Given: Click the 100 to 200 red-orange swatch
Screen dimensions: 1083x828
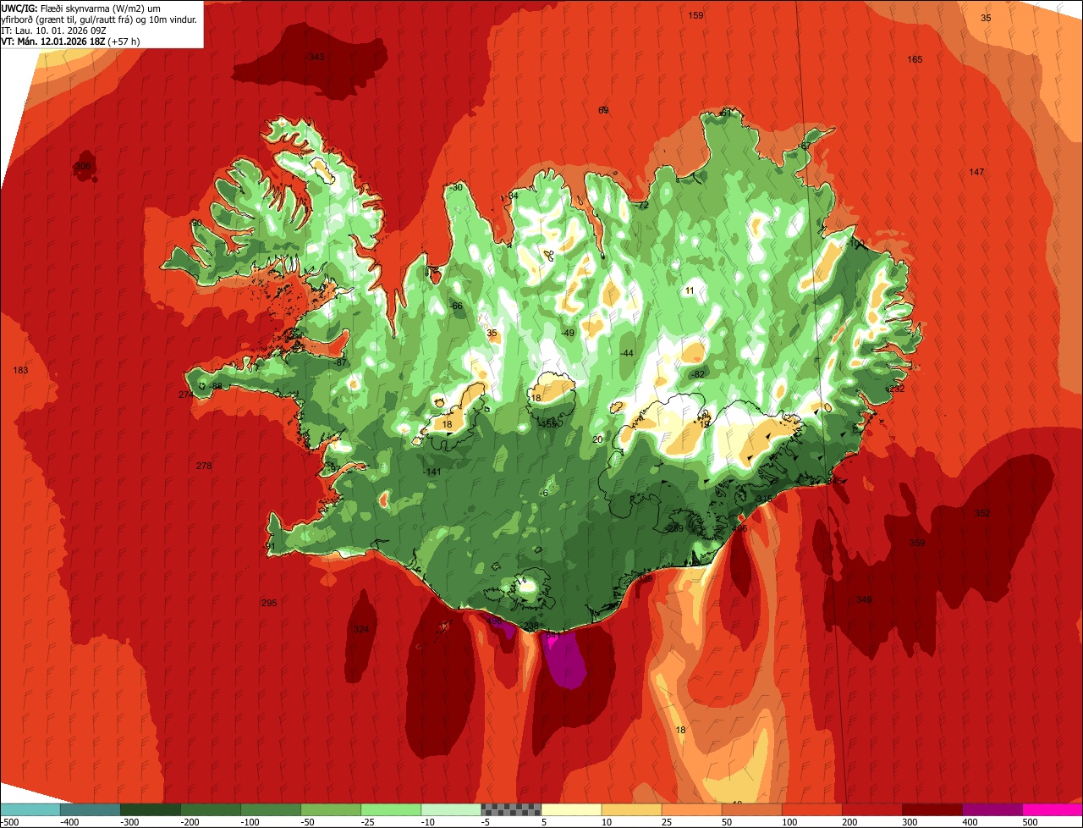Looking at the screenshot, I should (x=811, y=809).
